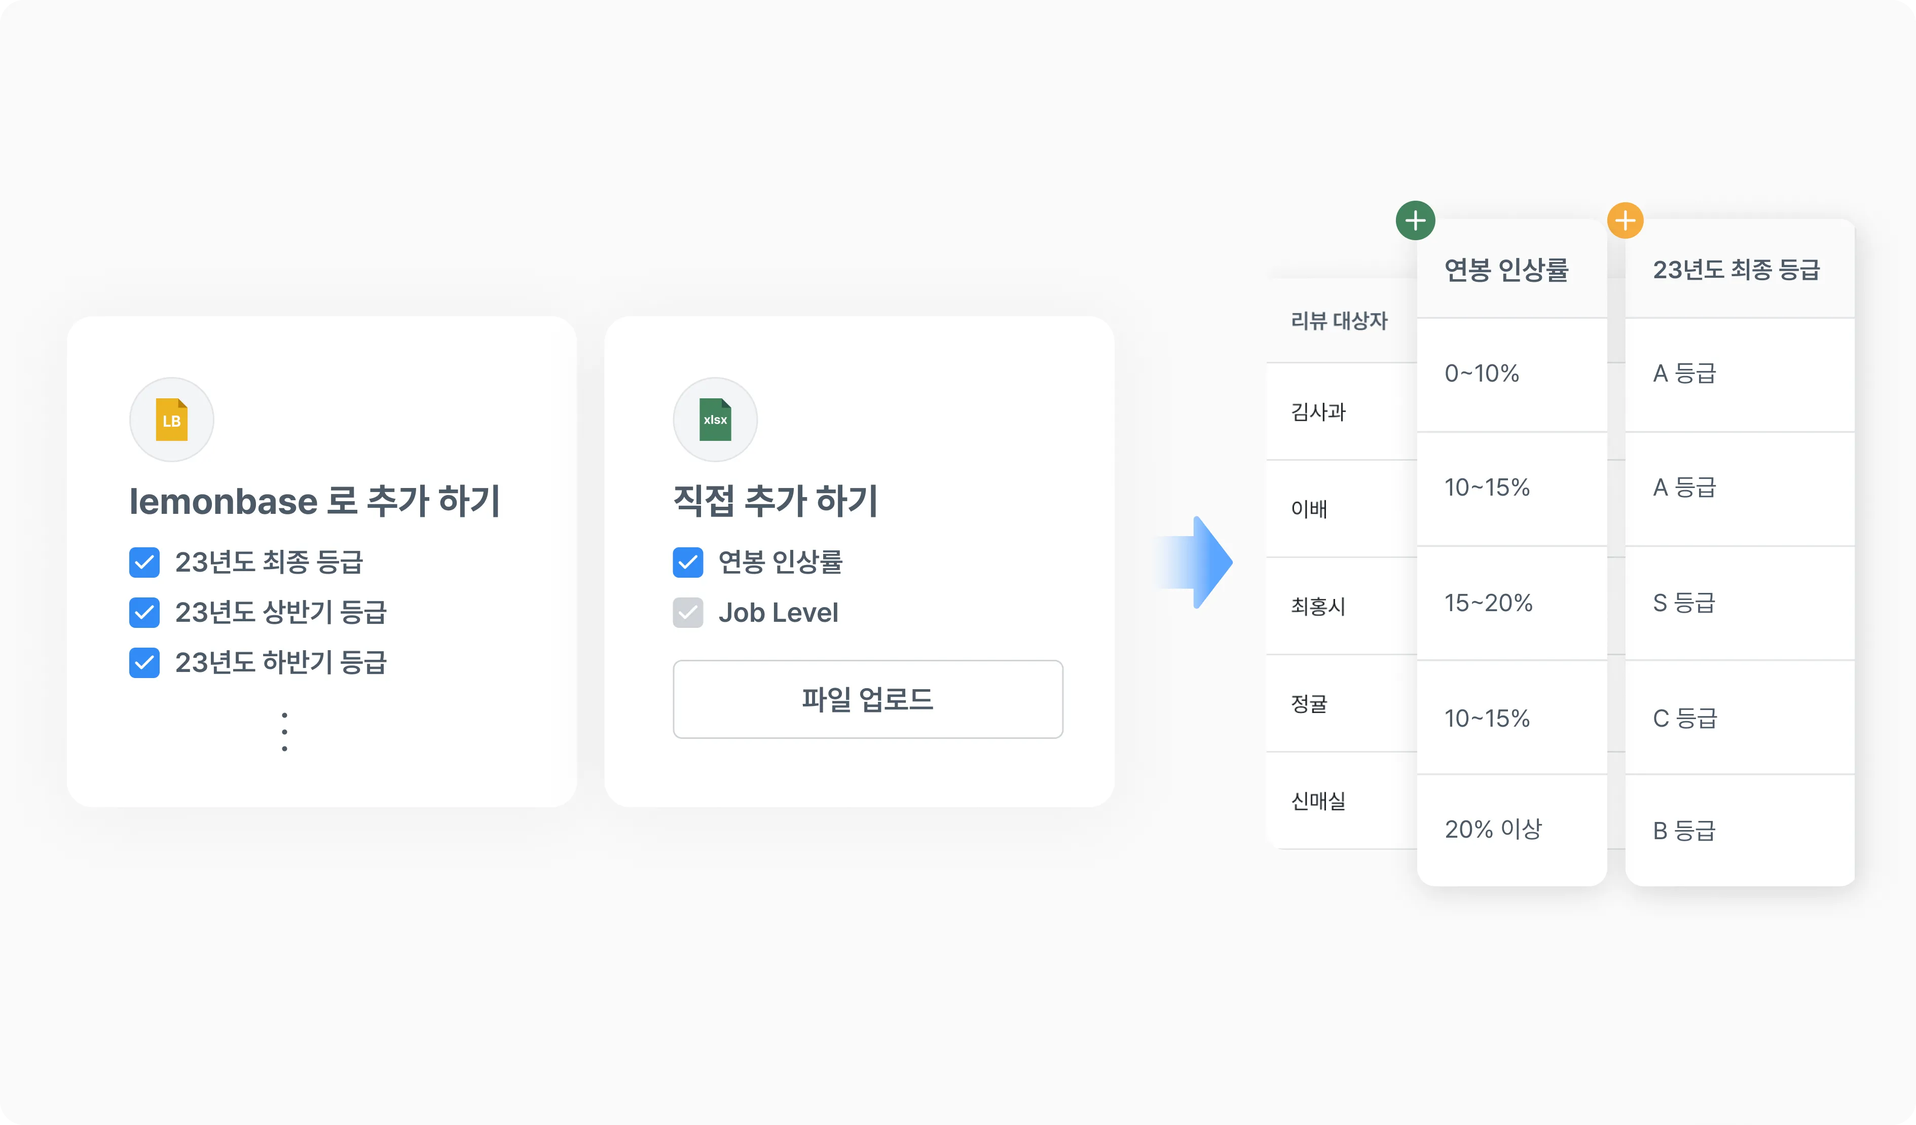The image size is (1916, 1125).
Task: Uncheck the 23년도 하반기 등급 checkbox
Action: (x=144, y=663)
